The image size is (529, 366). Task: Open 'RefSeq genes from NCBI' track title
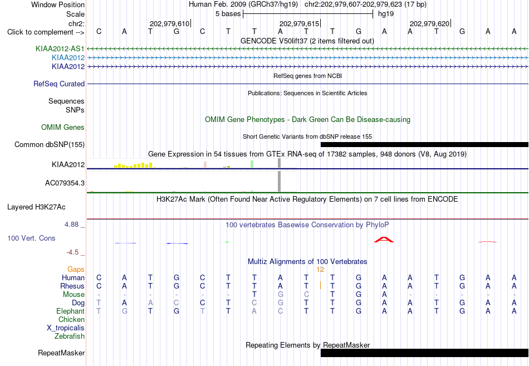(308, 76)
